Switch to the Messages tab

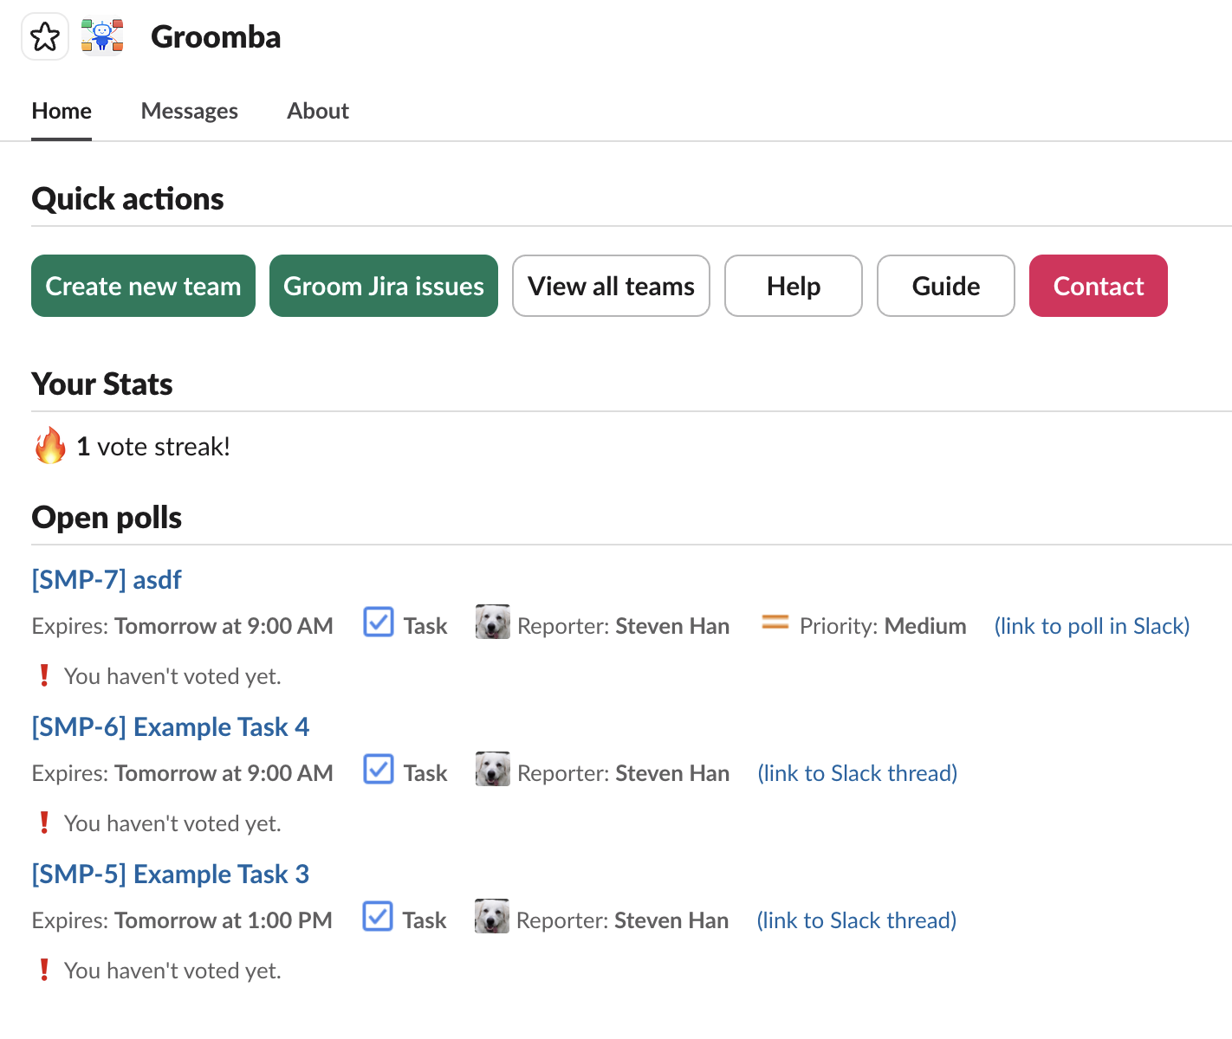click(x=189, y=111)
